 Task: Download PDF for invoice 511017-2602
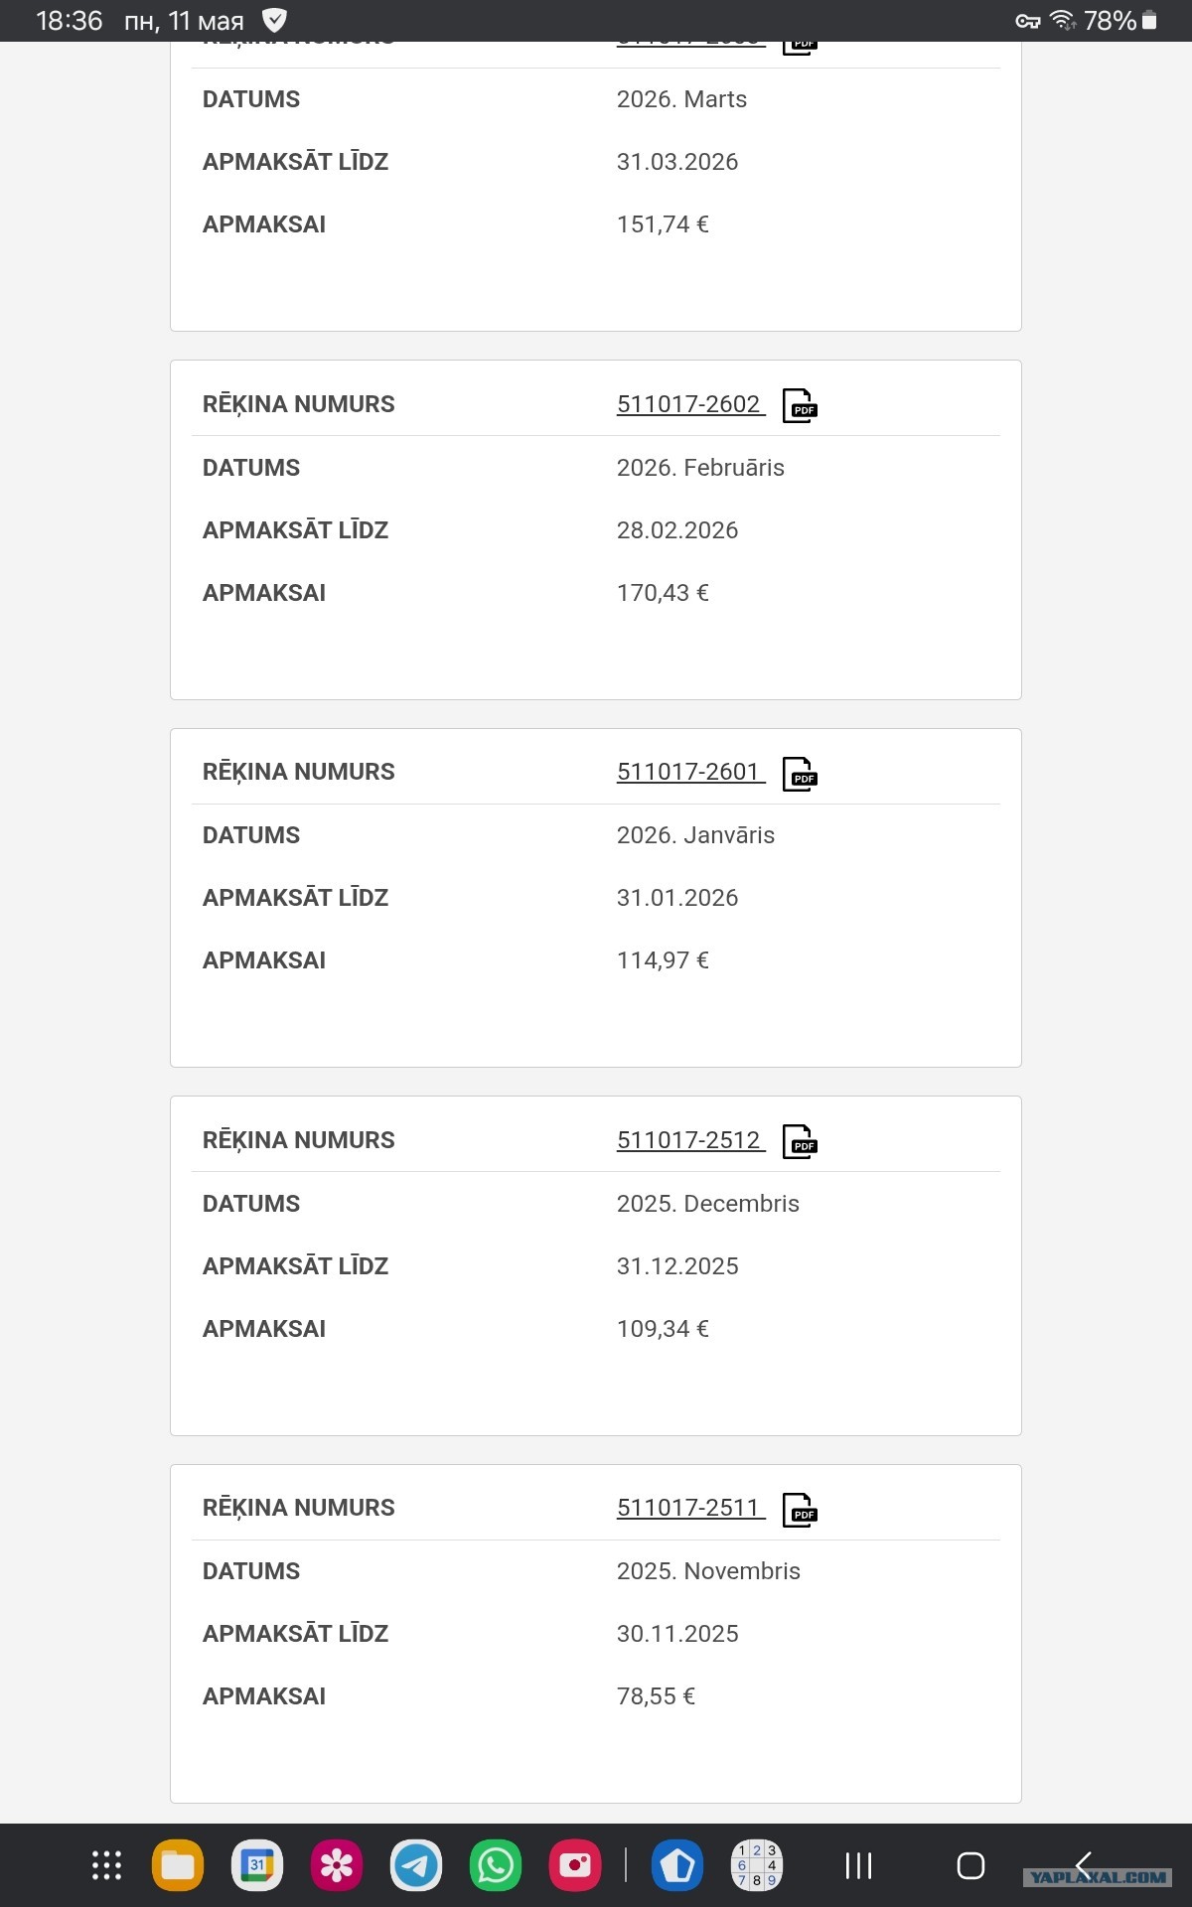(x=800, y=405)
